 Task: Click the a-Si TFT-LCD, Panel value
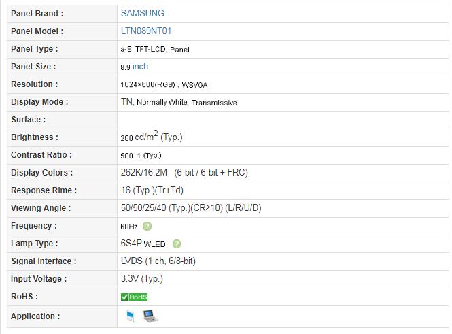[155, 50]
